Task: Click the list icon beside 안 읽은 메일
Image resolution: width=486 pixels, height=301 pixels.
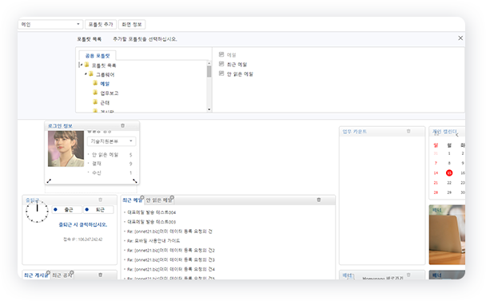Action: pyautogui.click(x=221, y=73)
